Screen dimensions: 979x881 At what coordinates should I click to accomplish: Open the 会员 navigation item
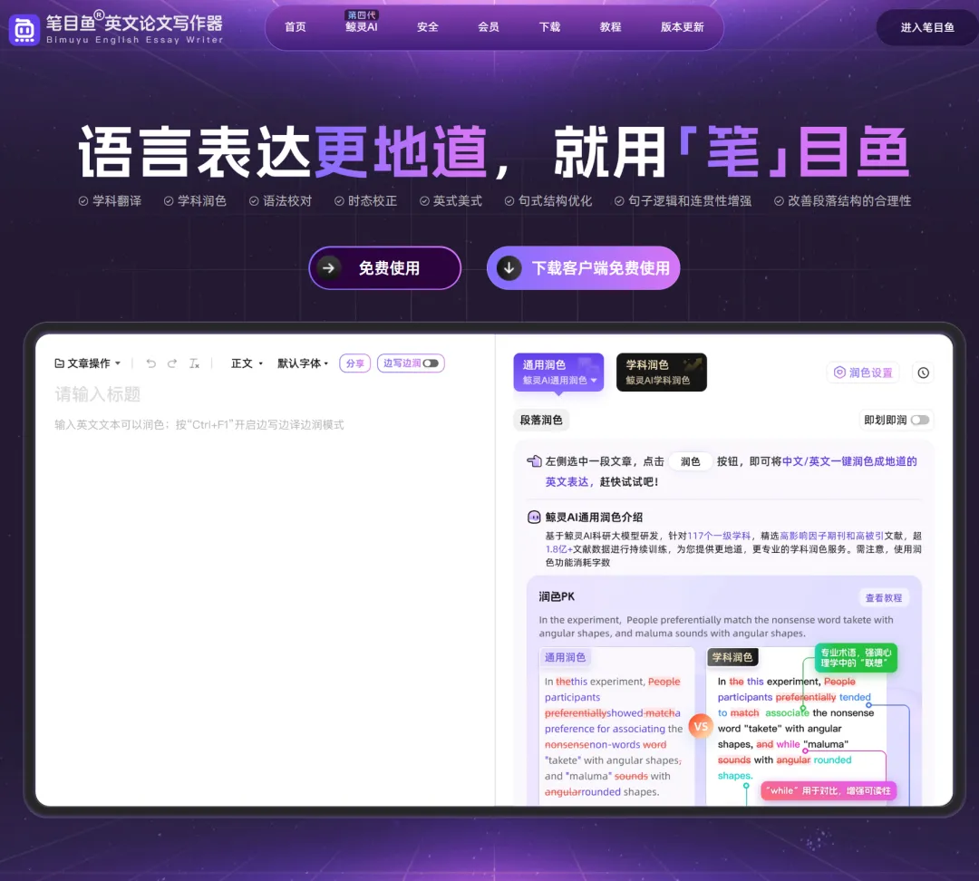point(489,27)
